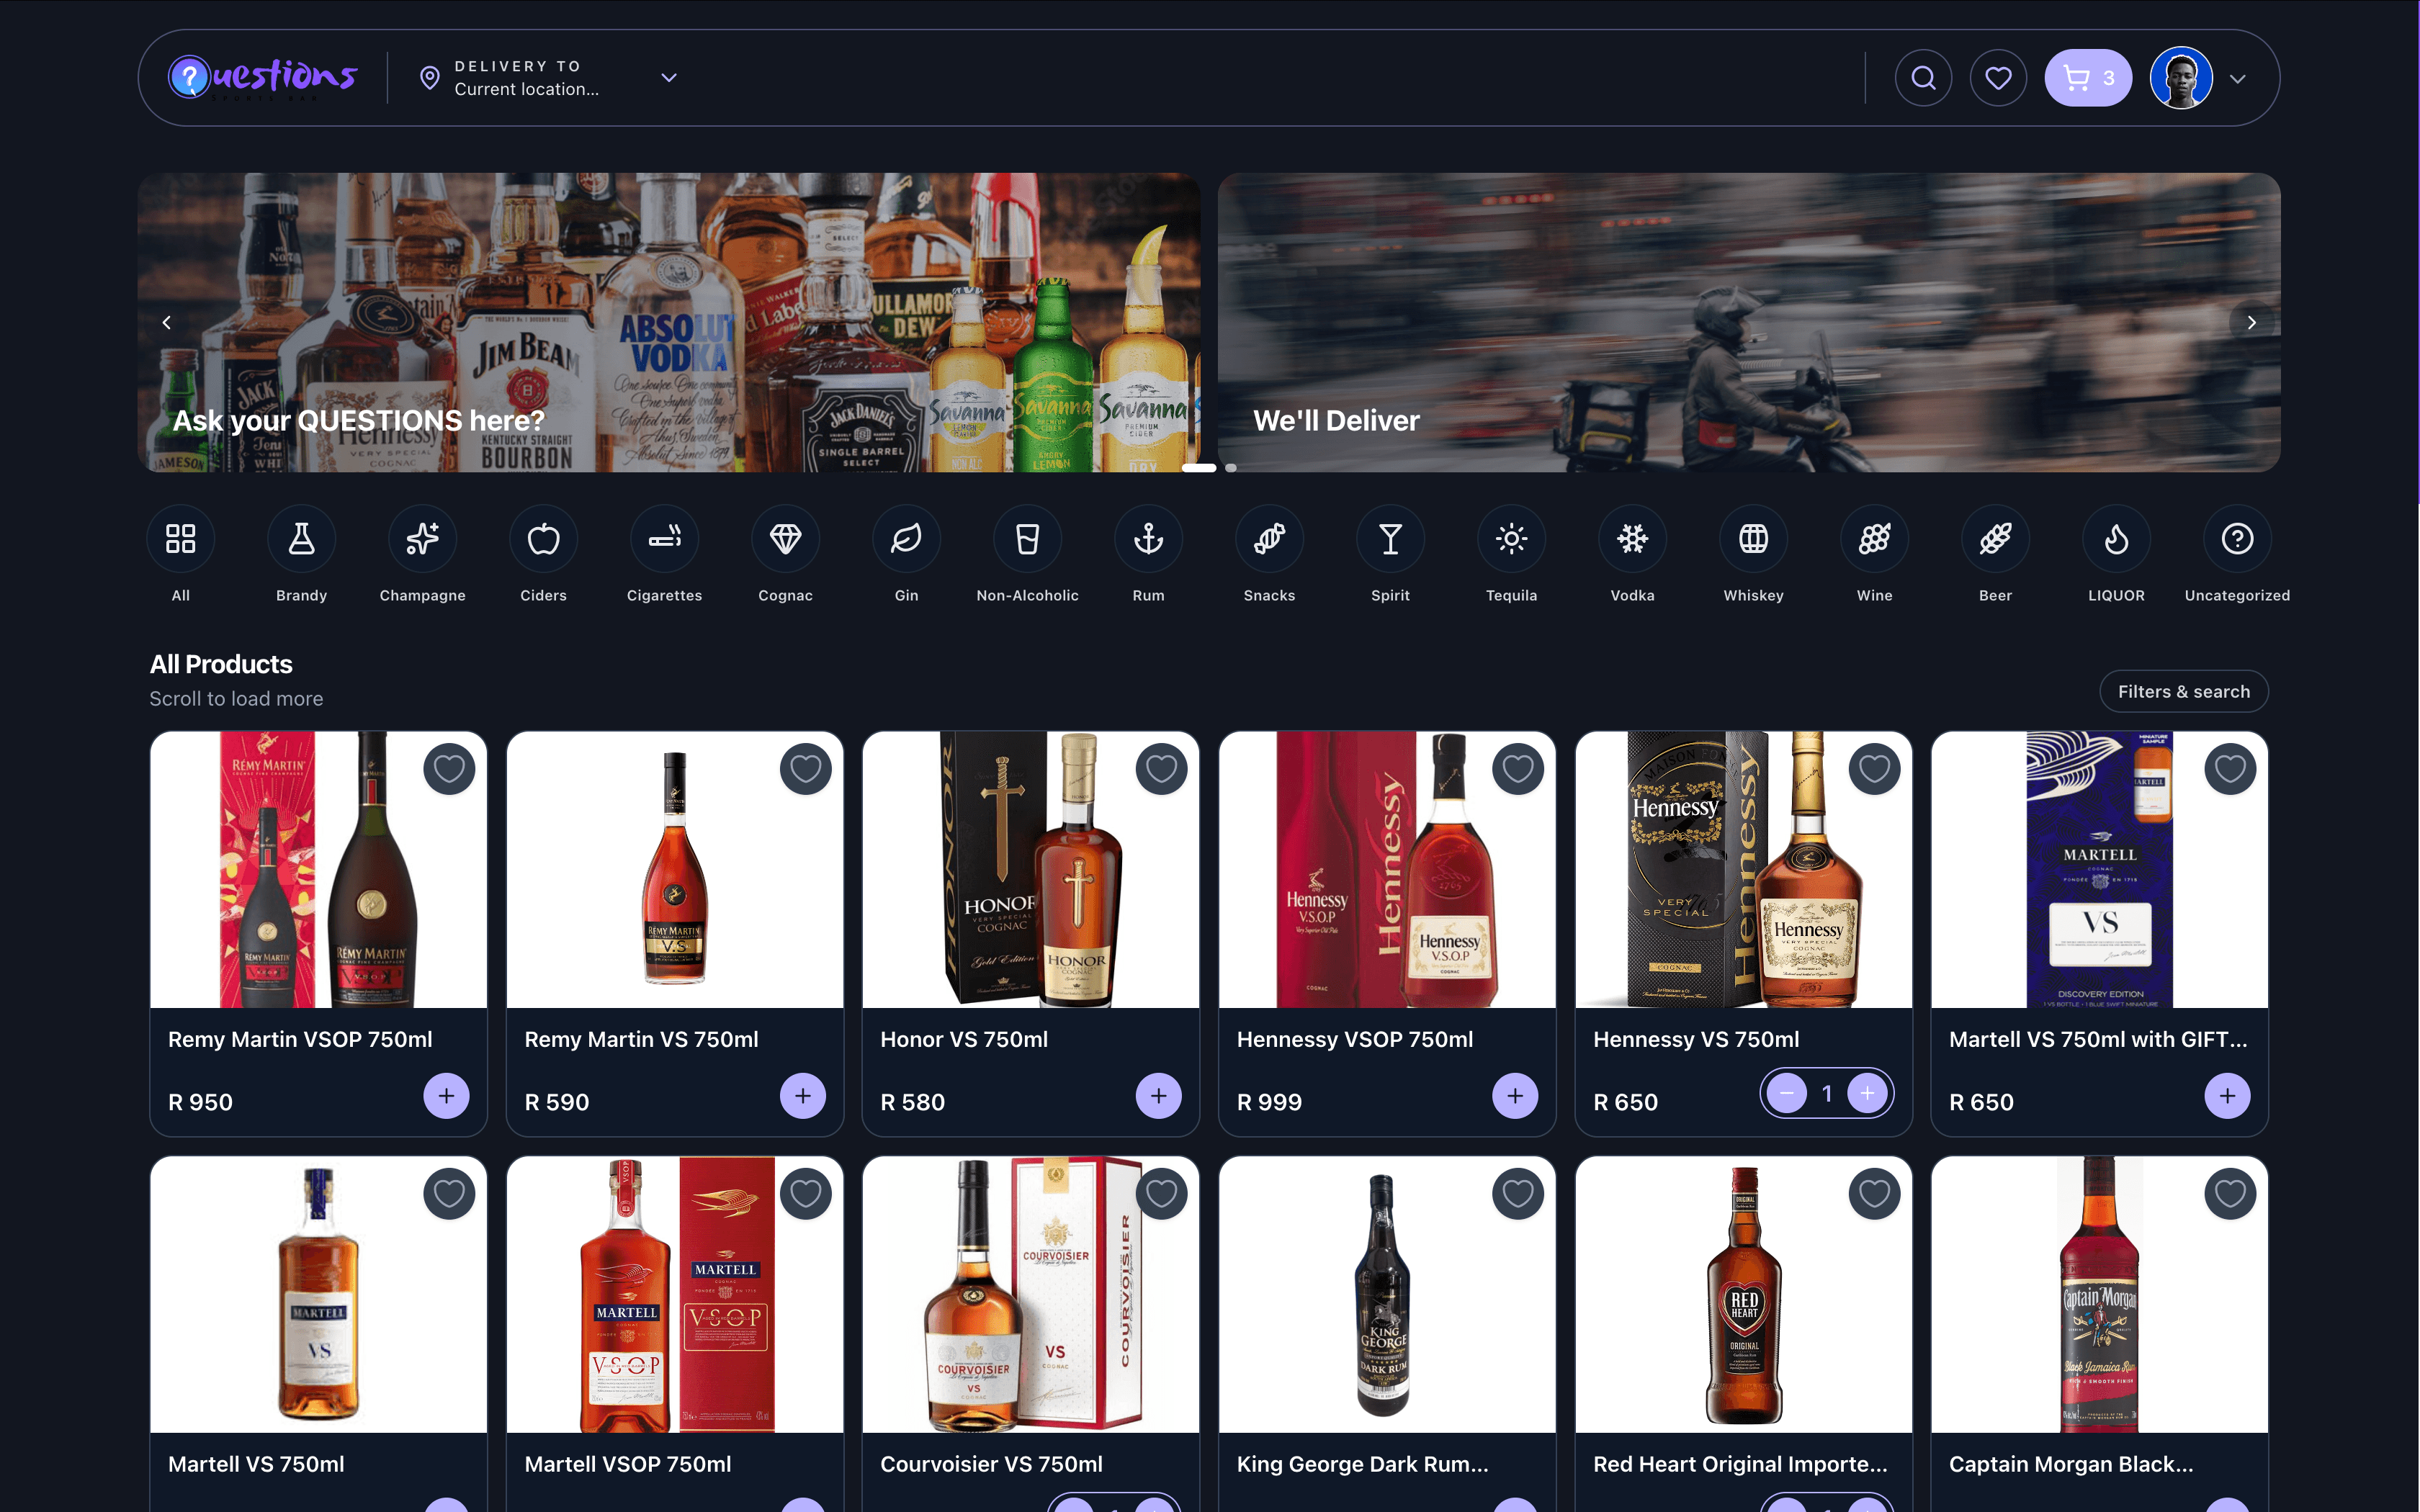Screen dimensions: 2420x1512
Task: Favorite Honor VS 750ml
Action: (1161, 769)
